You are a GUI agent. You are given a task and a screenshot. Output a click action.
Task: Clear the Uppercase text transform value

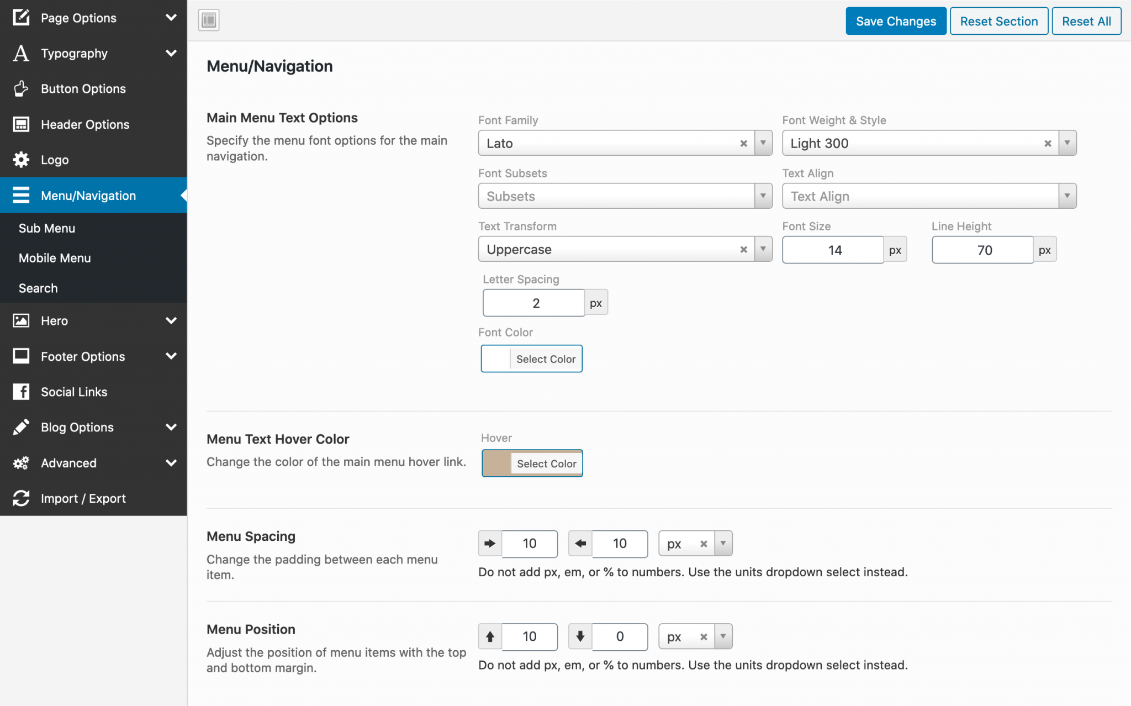743,250
